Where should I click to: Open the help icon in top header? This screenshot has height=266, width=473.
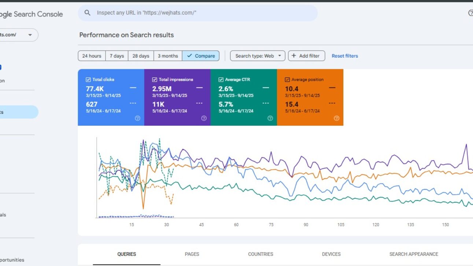pos(470,13)
